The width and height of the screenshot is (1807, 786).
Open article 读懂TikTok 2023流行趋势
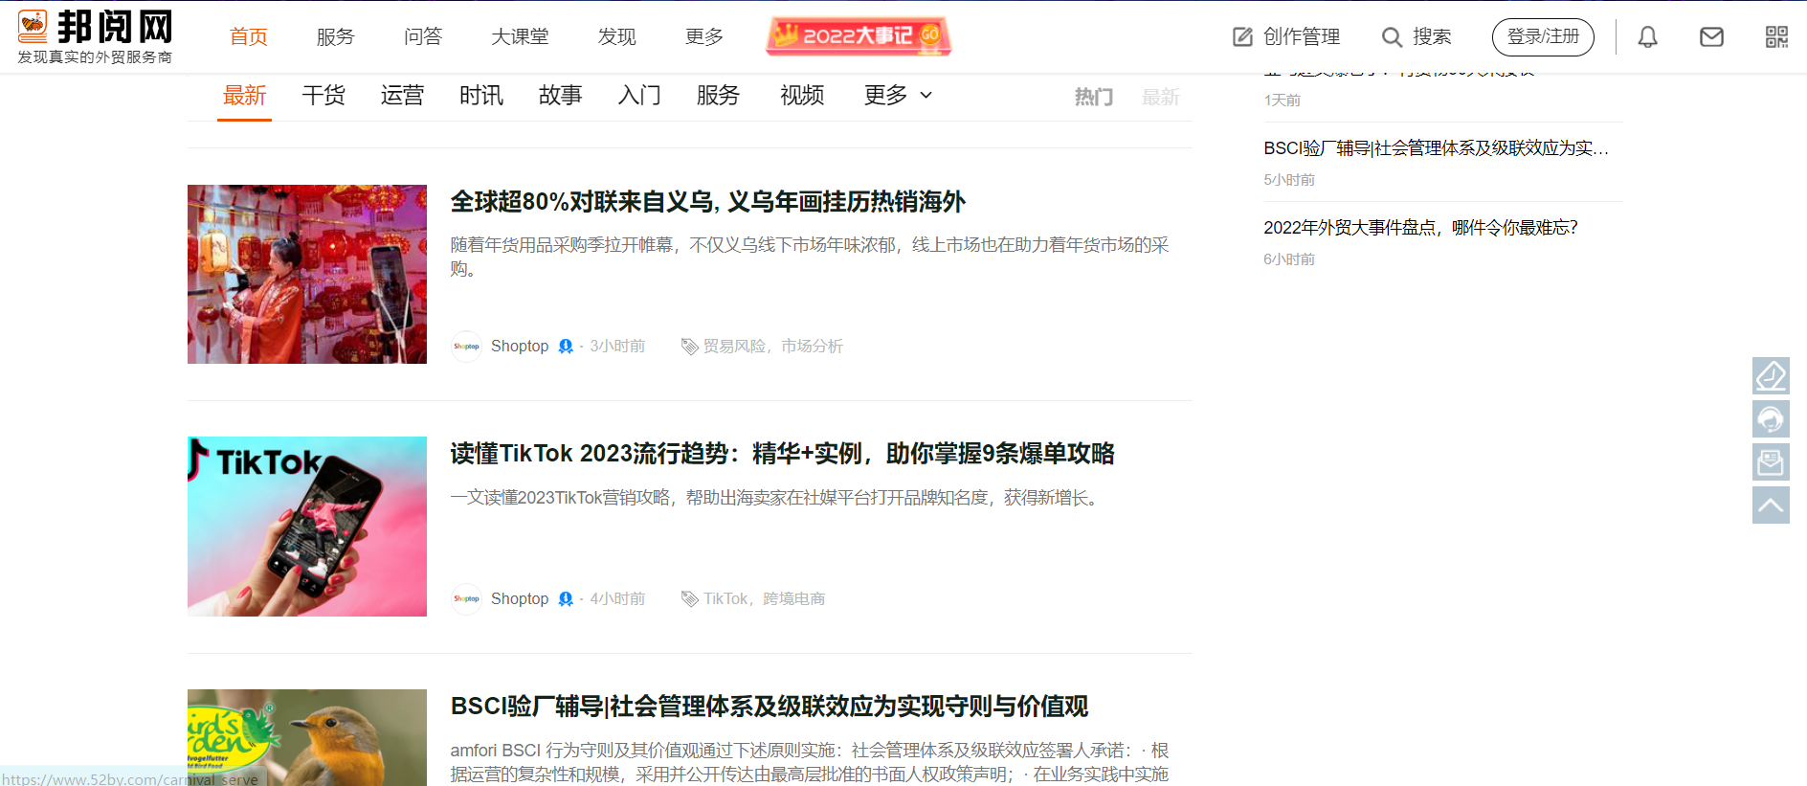(782, 454)
